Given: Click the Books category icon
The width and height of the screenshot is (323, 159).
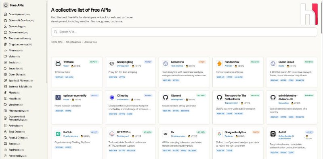Looking at the screenshot, I should click(x=5, y=144).
